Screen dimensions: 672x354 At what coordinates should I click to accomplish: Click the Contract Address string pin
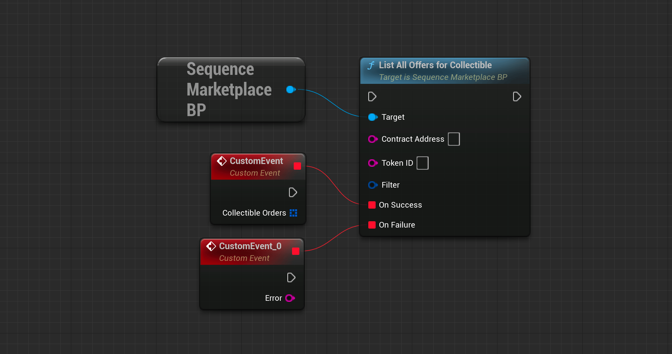tap(373, 139)
